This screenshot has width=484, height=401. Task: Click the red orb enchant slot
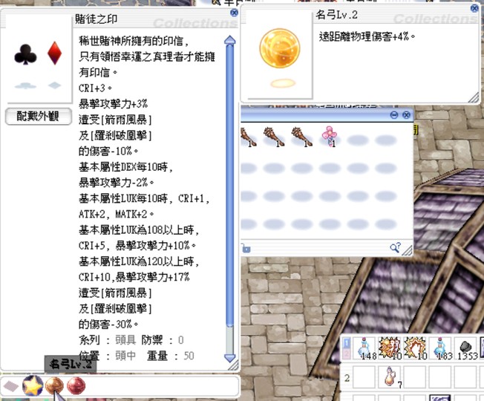[75, 385]
